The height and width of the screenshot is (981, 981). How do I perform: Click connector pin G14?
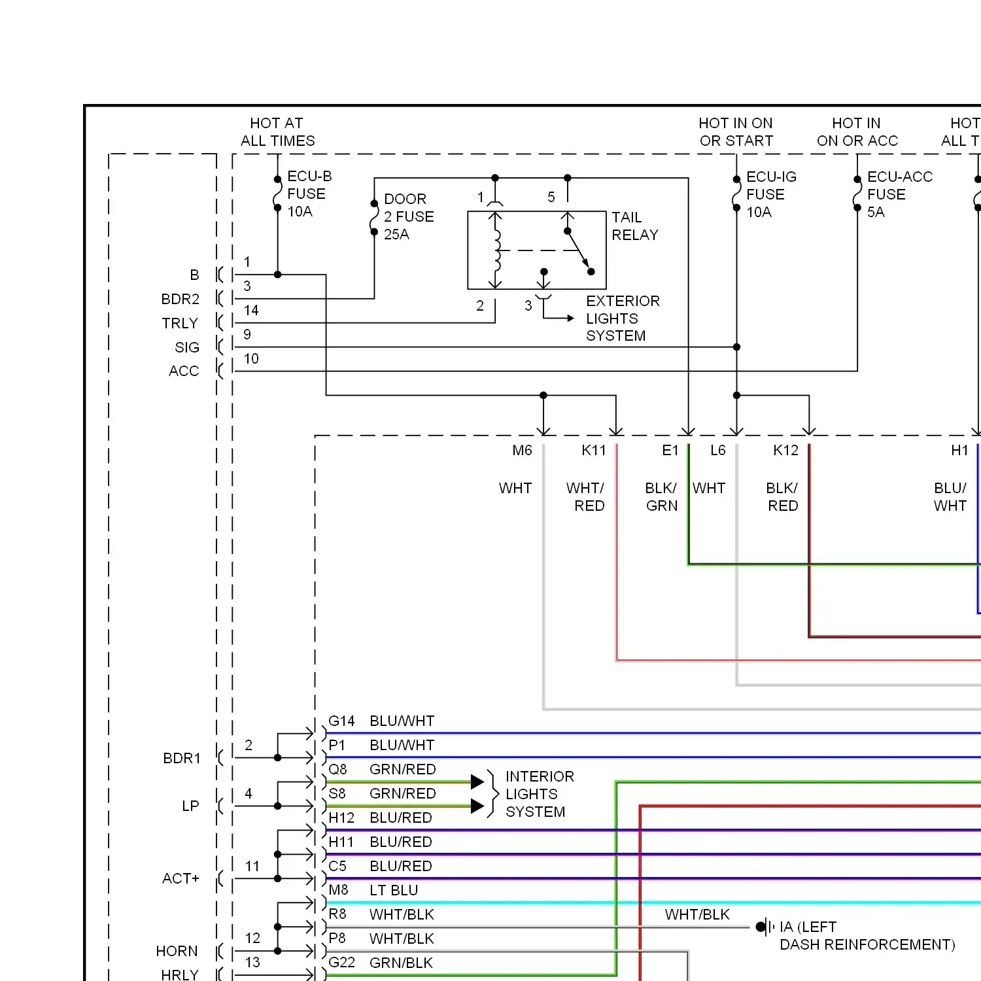pos(341,721)
